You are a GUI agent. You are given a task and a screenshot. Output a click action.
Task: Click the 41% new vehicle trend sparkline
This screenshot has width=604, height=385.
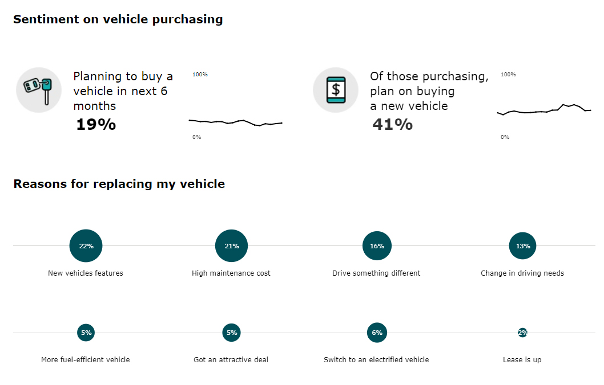click(543, 109)
